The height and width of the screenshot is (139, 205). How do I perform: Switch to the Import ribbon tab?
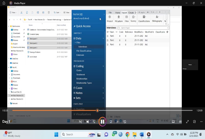coord(124,13)
